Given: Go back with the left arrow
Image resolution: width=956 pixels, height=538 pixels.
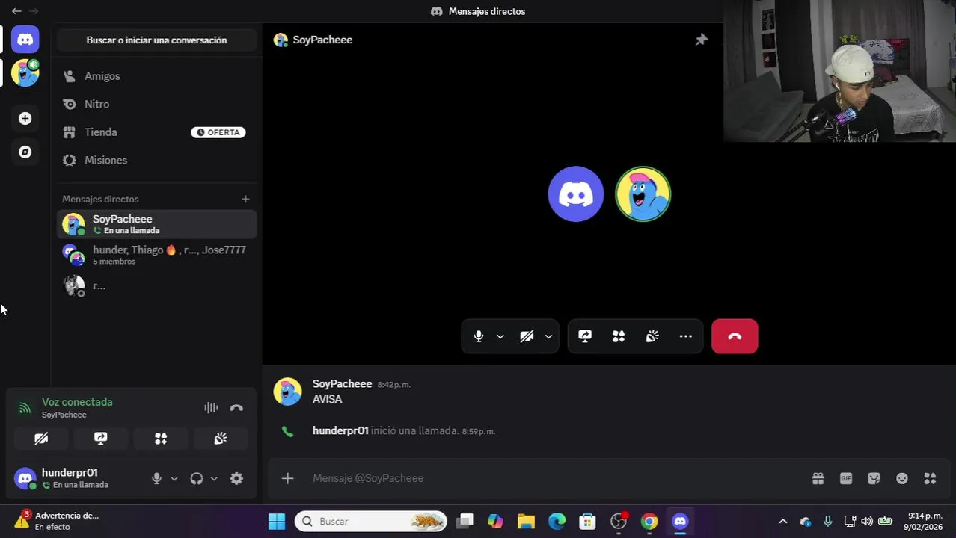Looking at the screenshot, I should point(16,11).
